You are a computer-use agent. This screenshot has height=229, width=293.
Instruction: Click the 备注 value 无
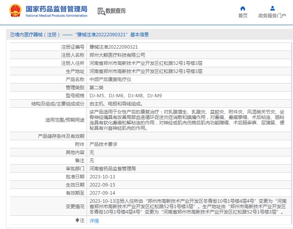pyautogui.click(x=92, y=161)
